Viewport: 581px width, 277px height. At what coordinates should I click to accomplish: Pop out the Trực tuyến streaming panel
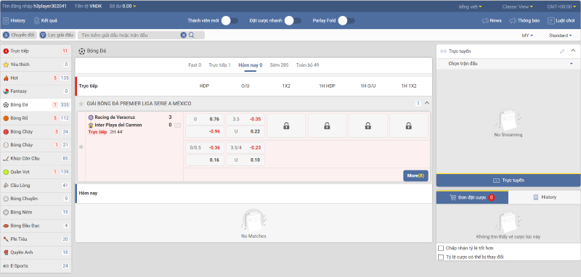(562, 51)
